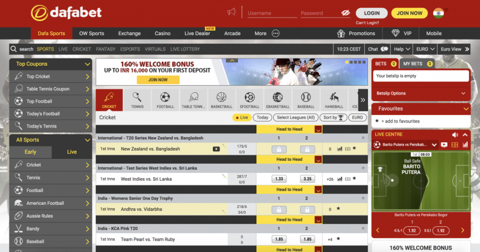This screenshot has width=480, height=252.
Task: Show more sports with double-arrow
Action: click(363, 100)
